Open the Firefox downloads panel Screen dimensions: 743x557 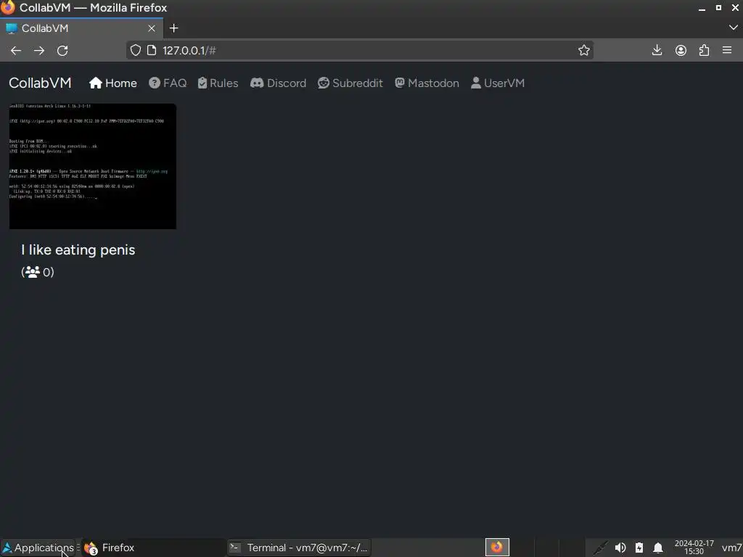pyautogui.click(x=657, y=50)
